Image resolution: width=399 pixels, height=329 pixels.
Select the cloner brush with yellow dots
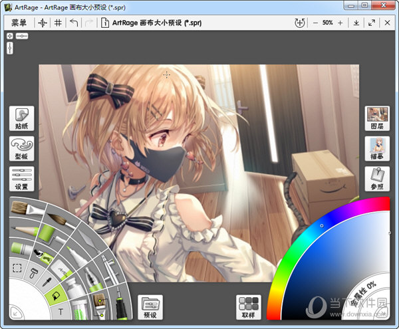click(100, 306)
